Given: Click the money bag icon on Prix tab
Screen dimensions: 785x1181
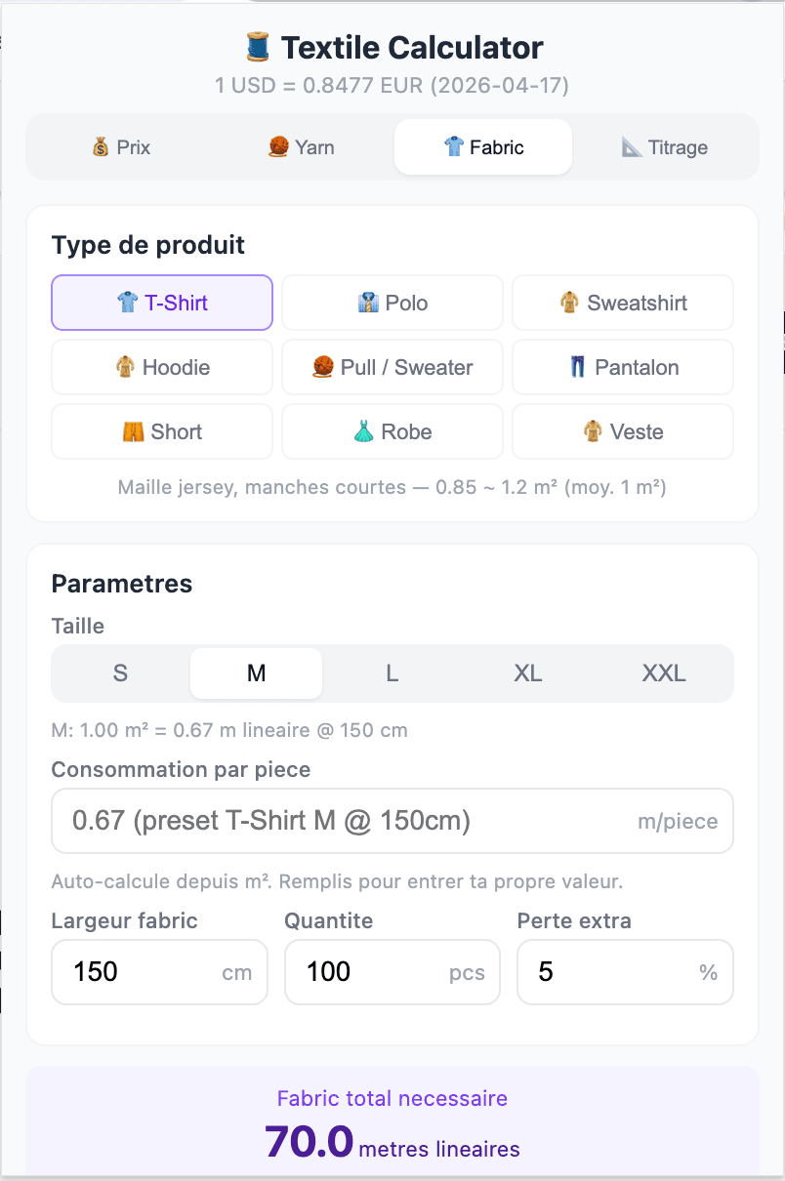Looking at the screenshot, I should click(x=101, y=146).
